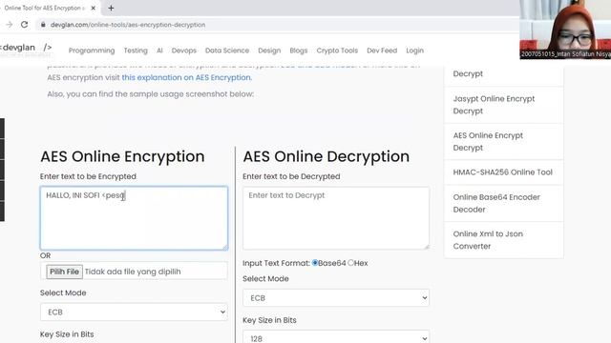Follow 'this explanation on AES Encryption' link

click(187, 77)
